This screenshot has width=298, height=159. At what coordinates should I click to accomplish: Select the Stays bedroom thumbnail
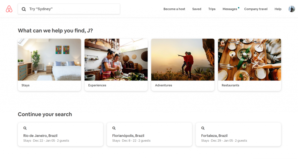coord(49,60)
